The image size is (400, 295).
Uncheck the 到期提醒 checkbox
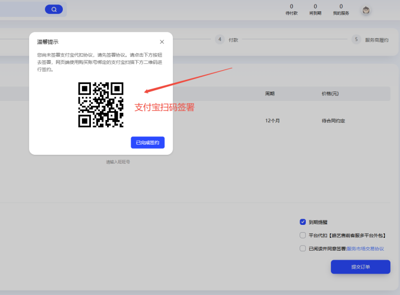coord(302,222)
